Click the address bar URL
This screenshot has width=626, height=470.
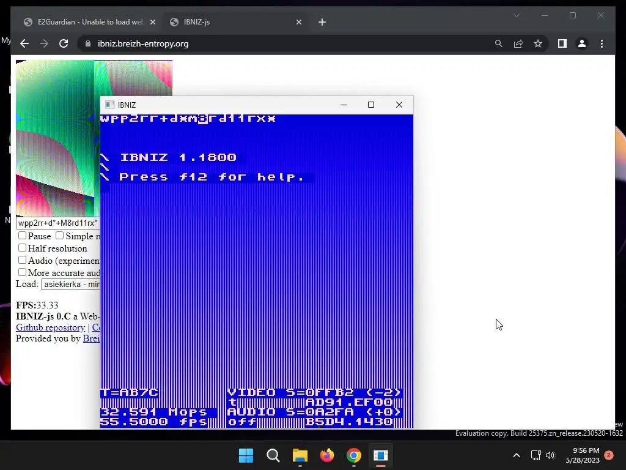point(143,43)
